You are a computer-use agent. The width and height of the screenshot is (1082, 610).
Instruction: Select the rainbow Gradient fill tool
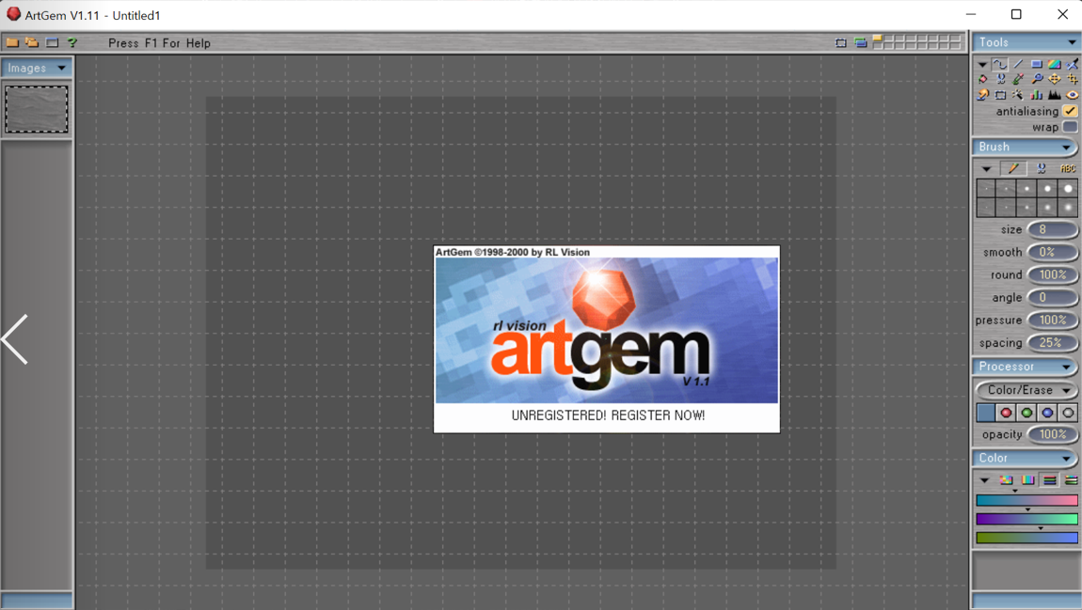1055,64
